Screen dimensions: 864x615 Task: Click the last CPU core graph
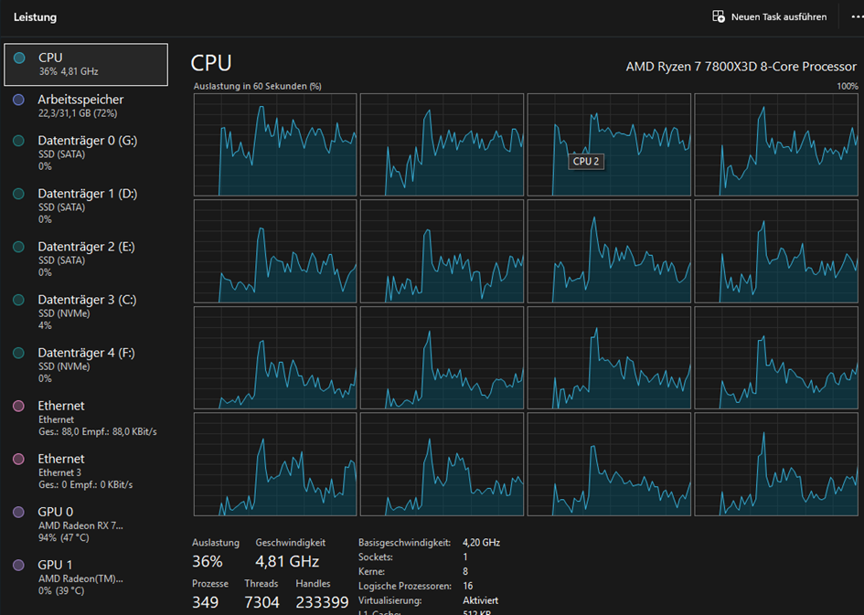coord(776,464)
